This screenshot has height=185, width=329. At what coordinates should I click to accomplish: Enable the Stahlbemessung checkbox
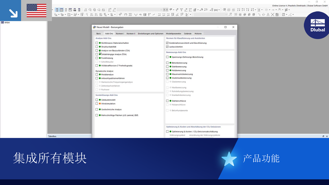pyautogui.click(x=167, y=67)
